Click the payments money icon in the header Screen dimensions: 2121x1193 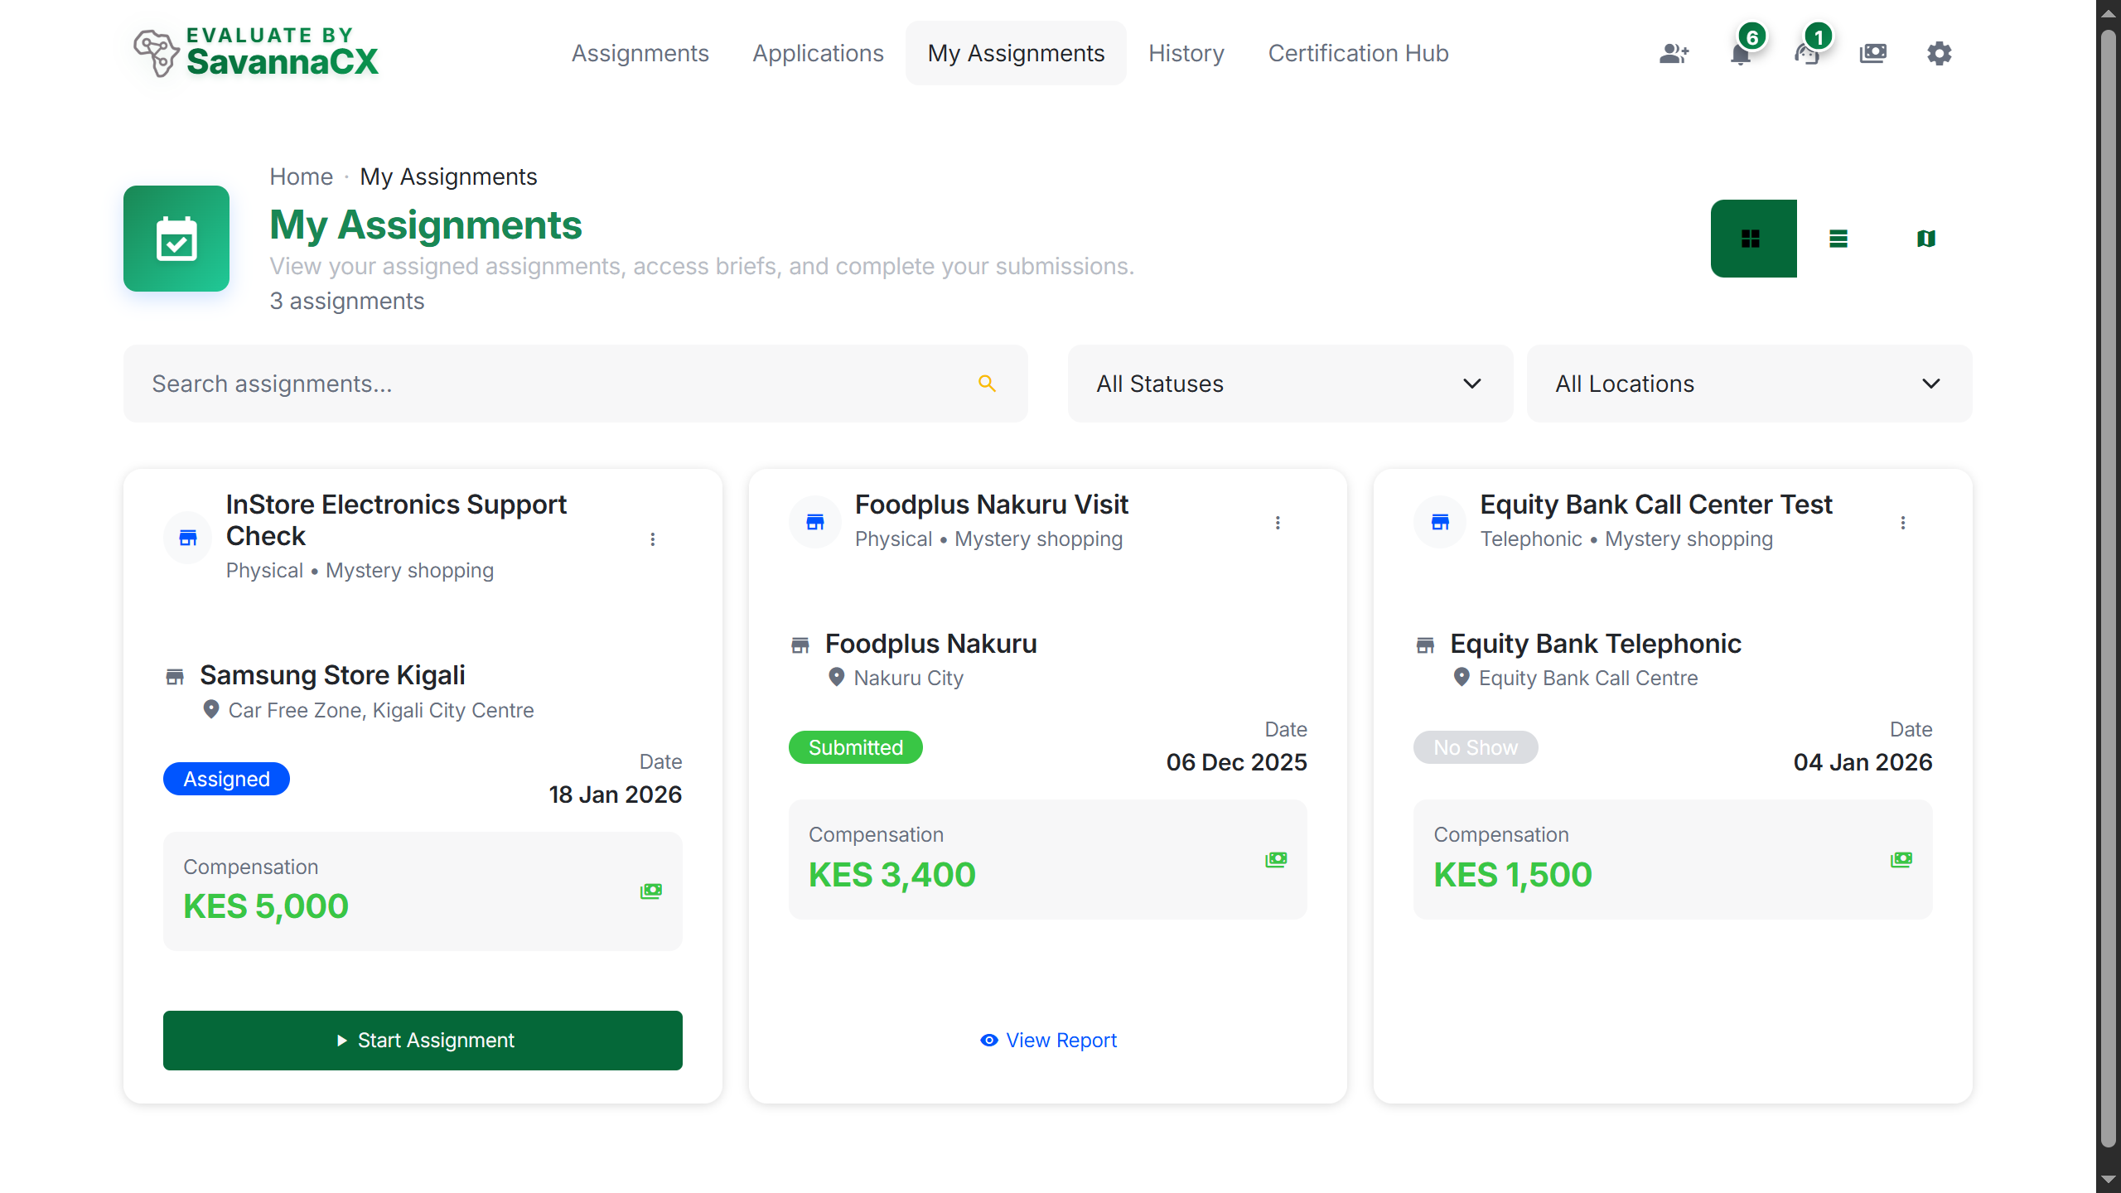click(1874, 53)
